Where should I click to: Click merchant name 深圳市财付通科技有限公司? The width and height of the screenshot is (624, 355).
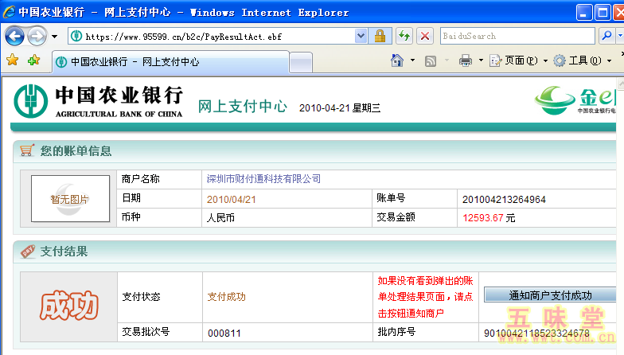263,179
